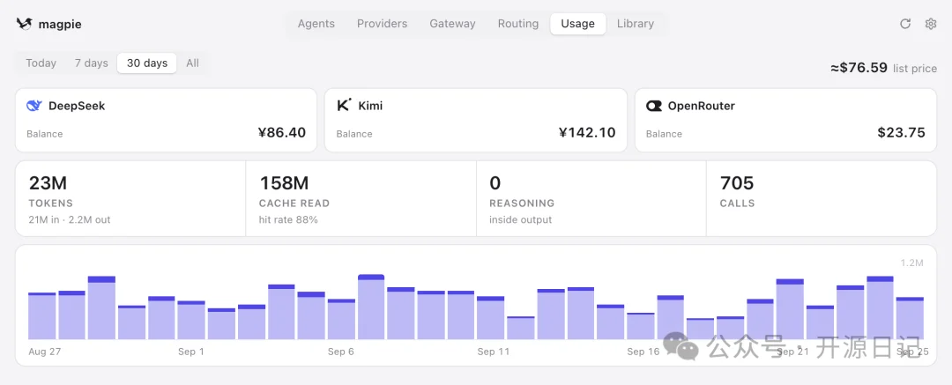Click the 705 calls value
The height and width of the screenshot is (385, 952).
click(736, 182)
